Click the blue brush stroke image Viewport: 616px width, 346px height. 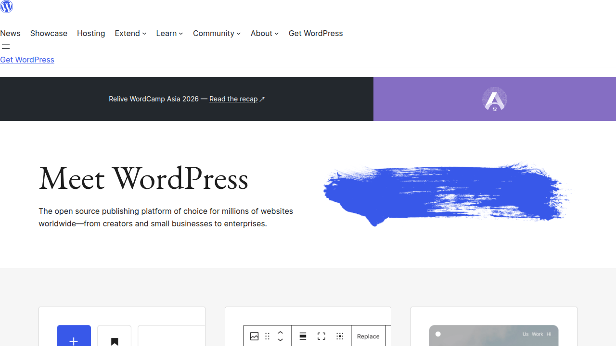[x=448, y=194]
